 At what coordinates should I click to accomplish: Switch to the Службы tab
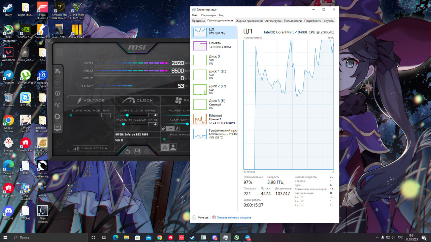pos(329,21)
